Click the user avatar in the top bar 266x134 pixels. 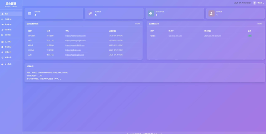(255, 3)
